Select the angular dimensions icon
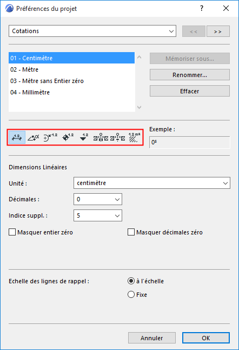The width and height of the screenshot is (239, 350). pyautogui.click(x=34, y=137)
